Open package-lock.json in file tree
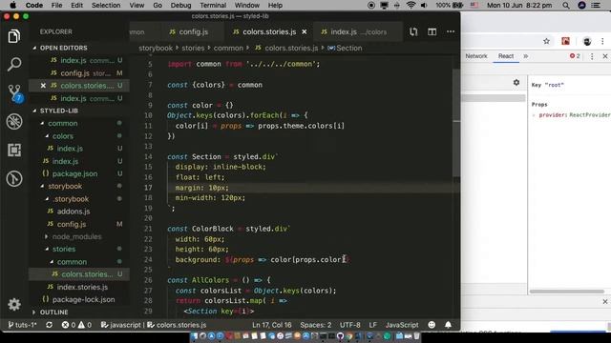This screenshot has height=343, width=611. click(x=83, y=300)
